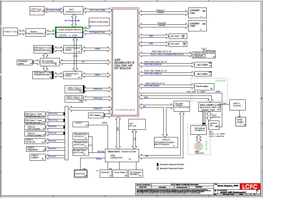Click the red LCFC logo
Viewport: 281px width, 198px height.
[x=250, y=187]
